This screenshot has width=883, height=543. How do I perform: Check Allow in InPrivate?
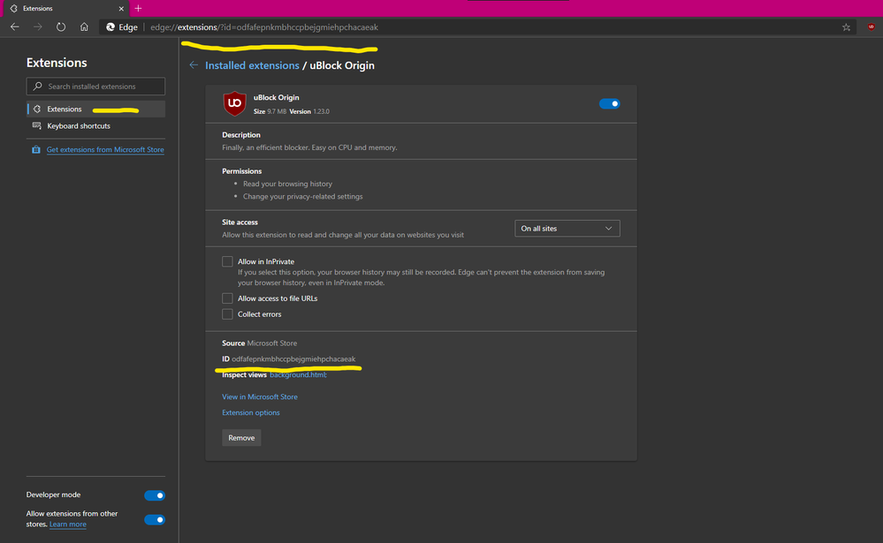pyautogui.click(x=227, y=261)
